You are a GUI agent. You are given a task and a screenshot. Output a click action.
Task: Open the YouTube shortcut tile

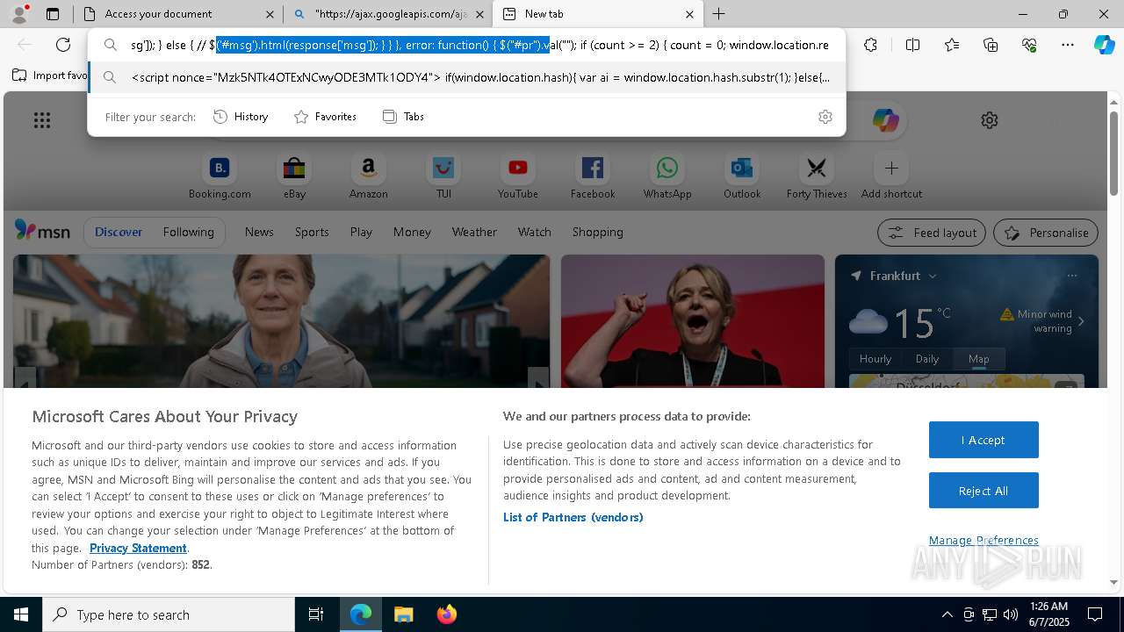click(518, 176)
